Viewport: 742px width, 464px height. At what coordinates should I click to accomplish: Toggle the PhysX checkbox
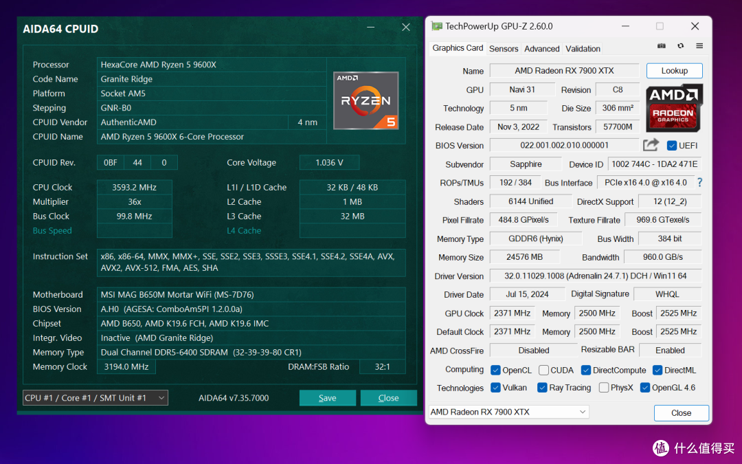click(603, 387)
